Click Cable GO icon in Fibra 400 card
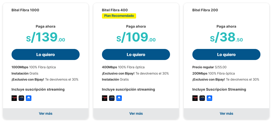 click(112, 98)
